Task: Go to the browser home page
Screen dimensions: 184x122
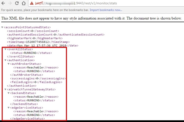Action: click(x=23, y=3)
